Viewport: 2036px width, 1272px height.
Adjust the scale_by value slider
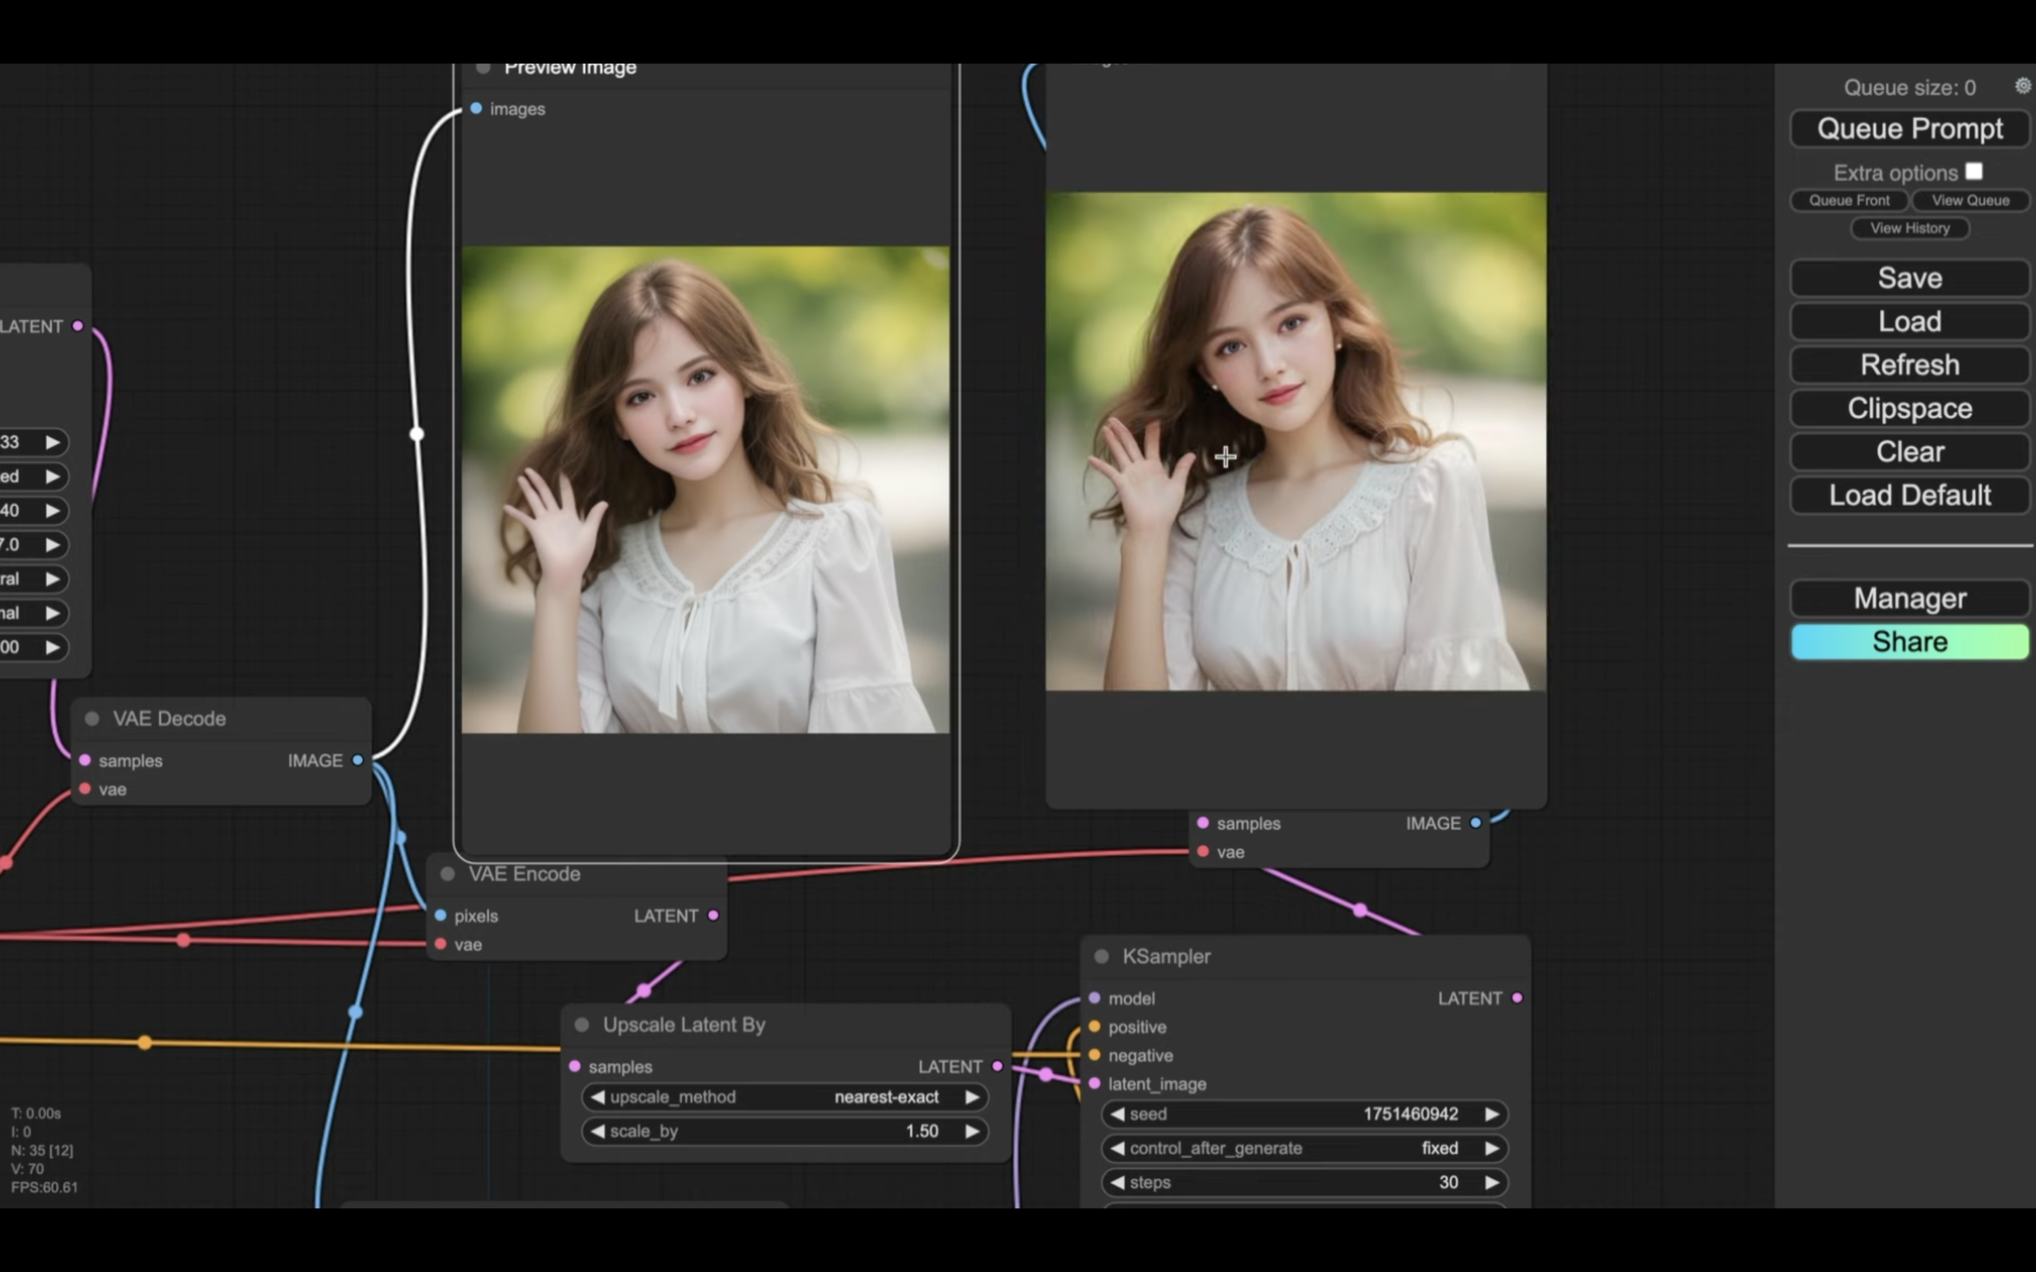785,1131
